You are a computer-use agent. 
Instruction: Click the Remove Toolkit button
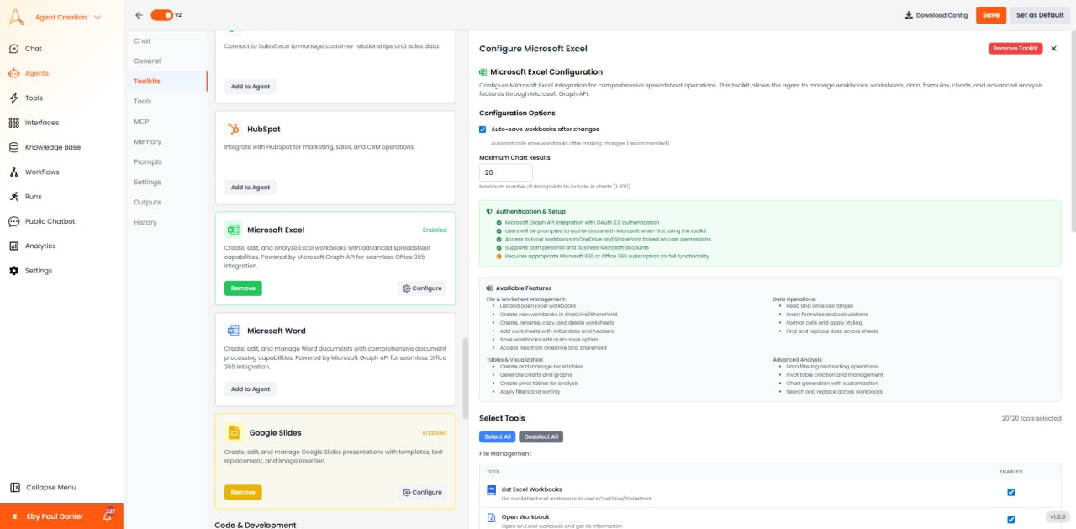click(1015, 49)
